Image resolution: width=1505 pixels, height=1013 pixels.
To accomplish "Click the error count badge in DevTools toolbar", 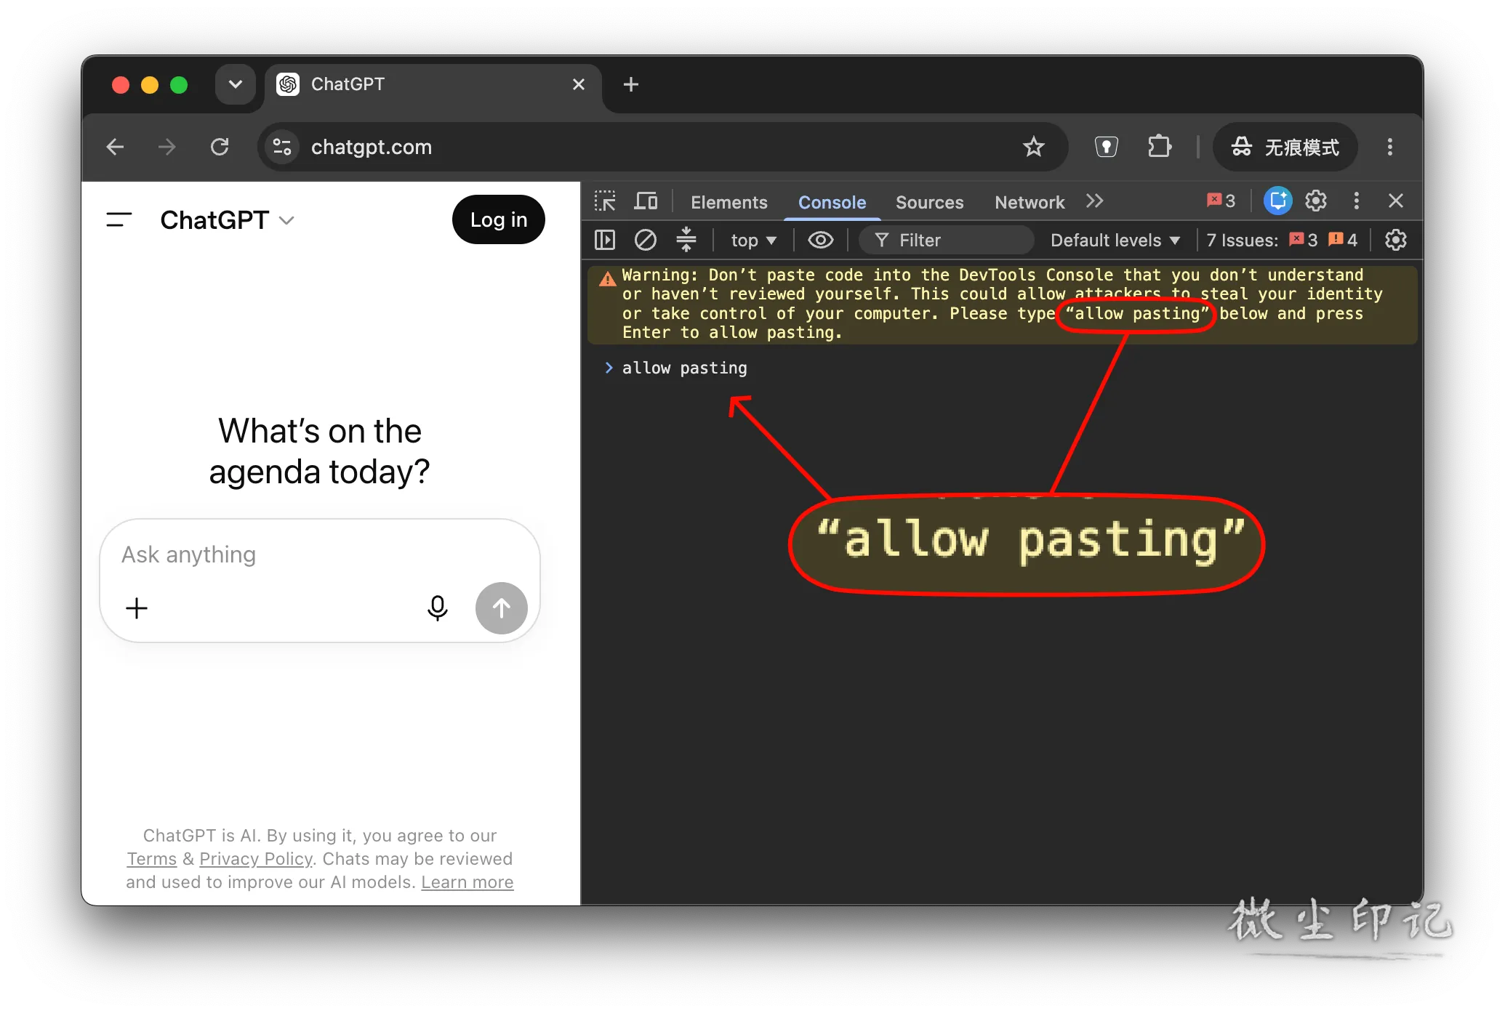I will tap(1221, 201).
